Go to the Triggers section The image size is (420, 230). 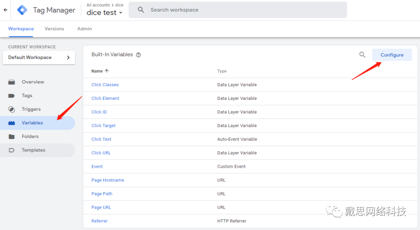(x=31, y=109)
